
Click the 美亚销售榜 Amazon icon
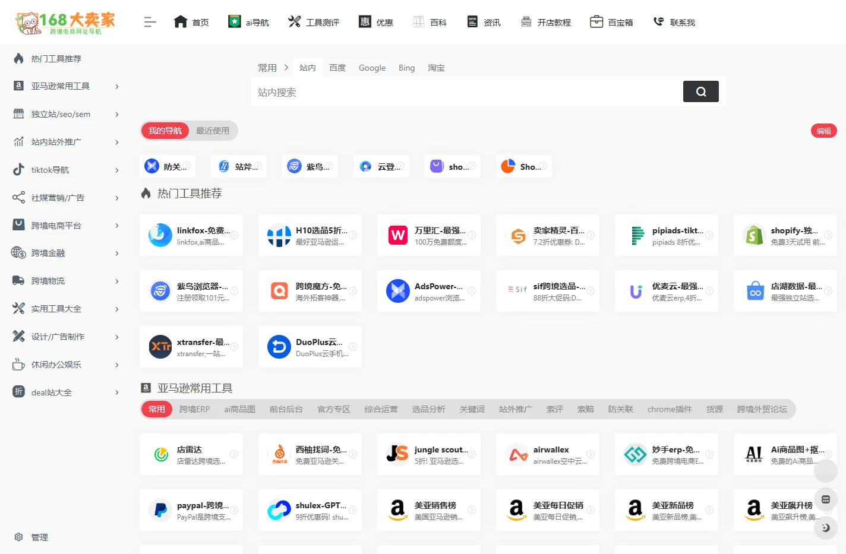pos(398,510)
